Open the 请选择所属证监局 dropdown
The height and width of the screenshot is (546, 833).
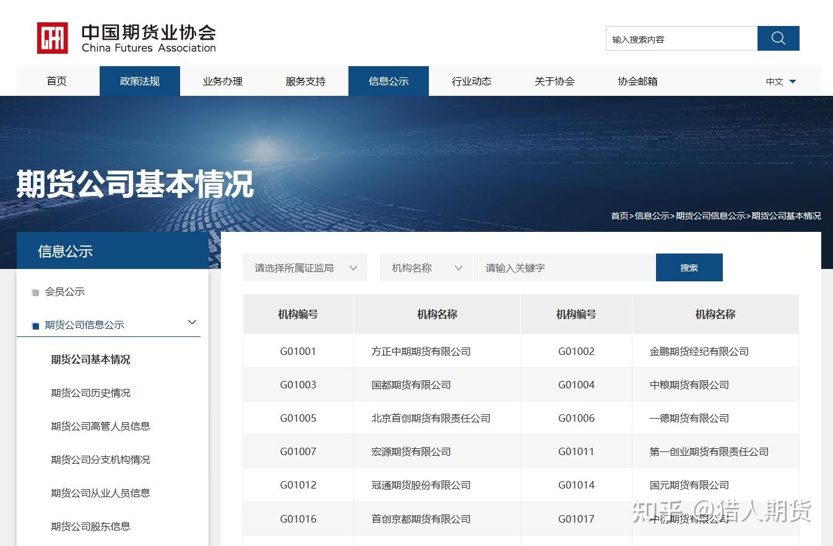pyautogui.click(x=305, y=268)
